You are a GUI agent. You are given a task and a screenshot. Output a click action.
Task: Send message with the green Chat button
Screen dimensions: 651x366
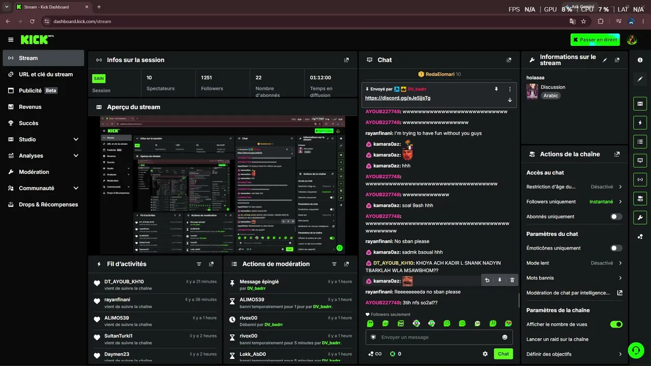503,354
